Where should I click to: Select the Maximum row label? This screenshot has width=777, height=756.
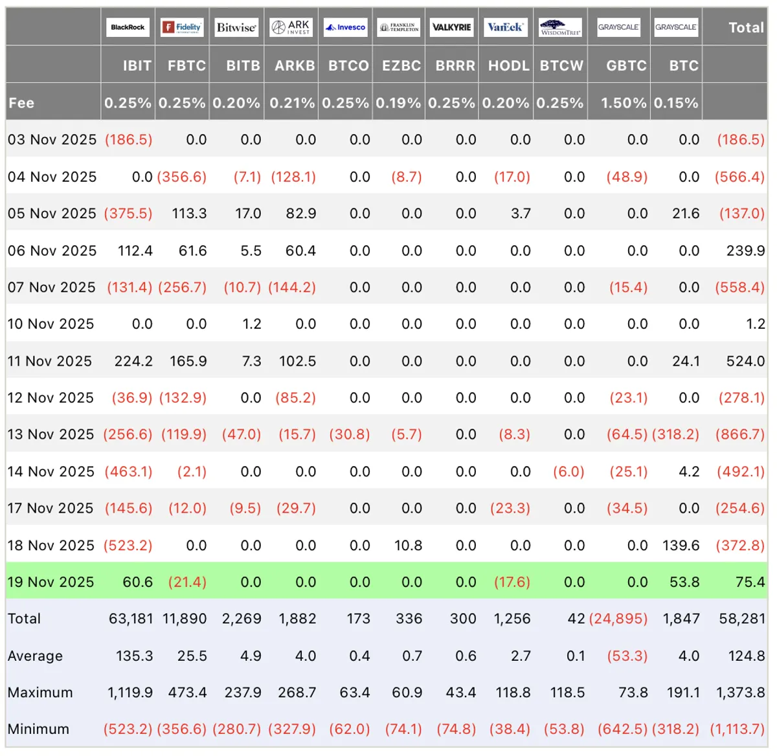(40, 693)
